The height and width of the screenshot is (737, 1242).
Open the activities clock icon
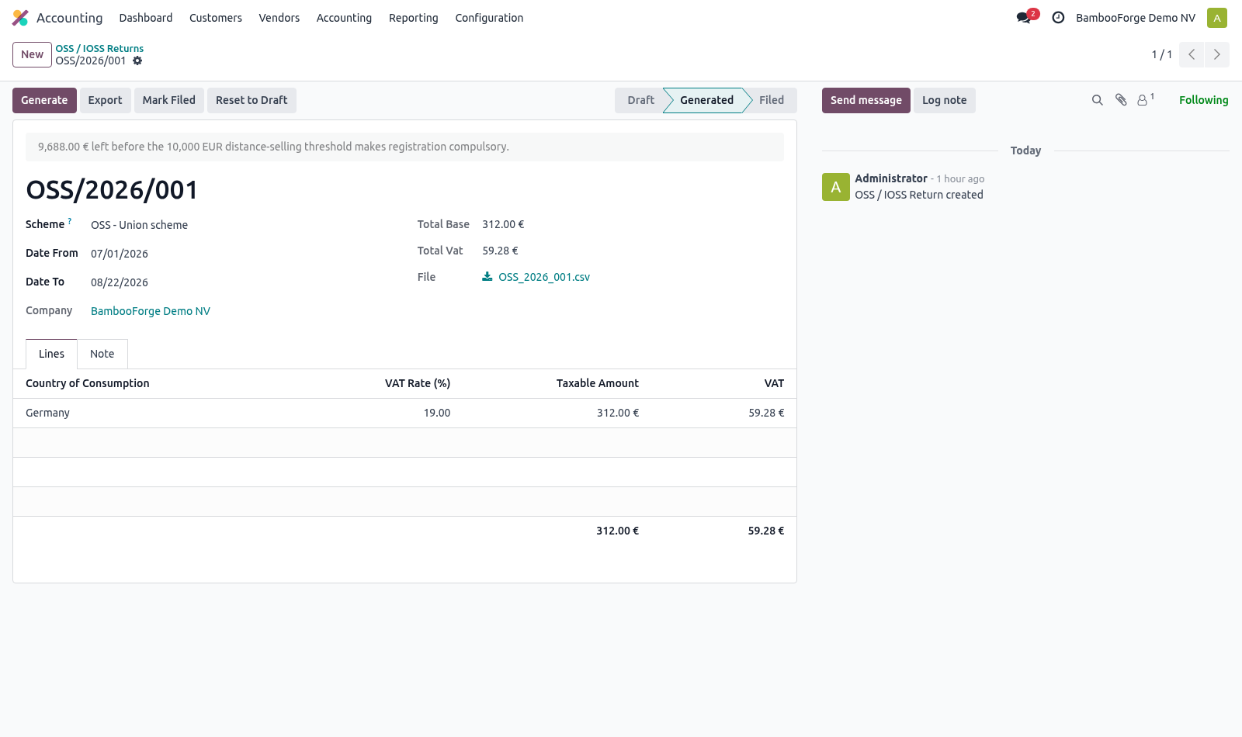click(1058, 18)
